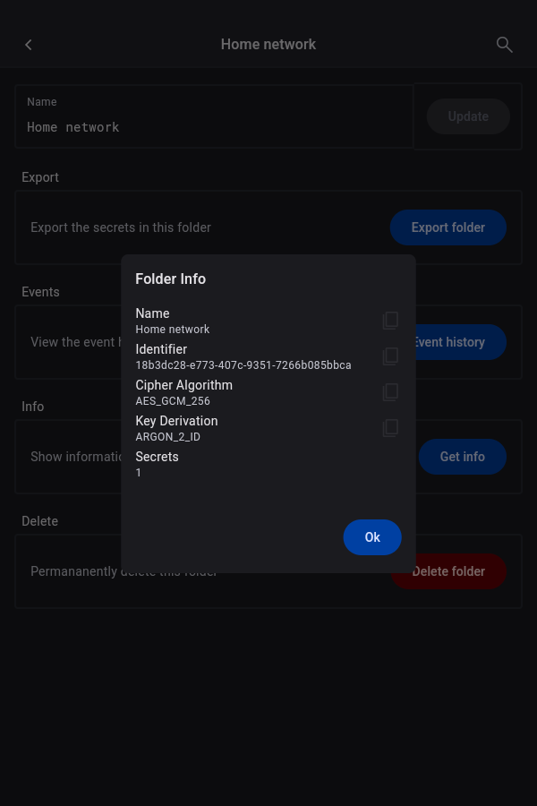Copy the folder Name value
Image resolution: width=537 pixels, height=806 pixels.
(390, 321)
